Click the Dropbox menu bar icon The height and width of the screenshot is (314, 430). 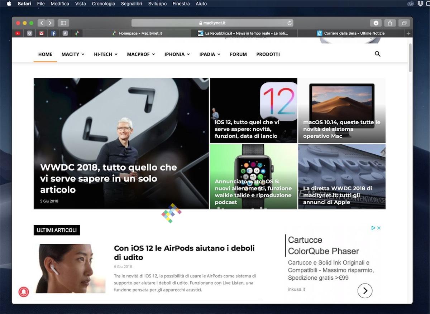pos(420,4)
